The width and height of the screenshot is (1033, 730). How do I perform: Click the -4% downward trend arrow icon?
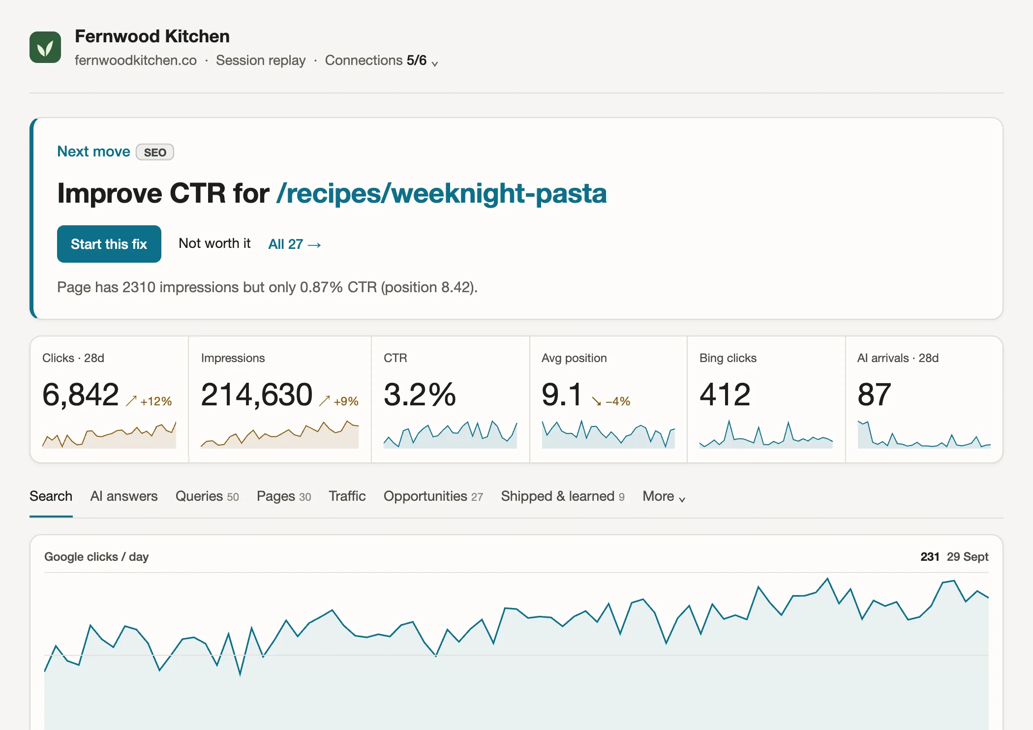tap(596, 401)
